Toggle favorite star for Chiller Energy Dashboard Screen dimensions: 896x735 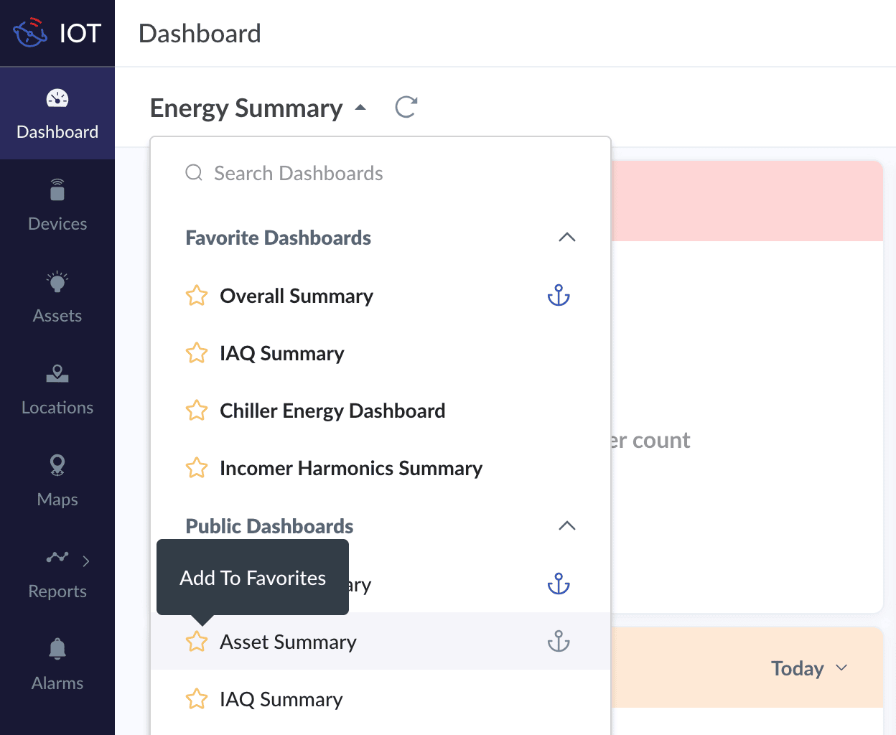click(197, 411)
